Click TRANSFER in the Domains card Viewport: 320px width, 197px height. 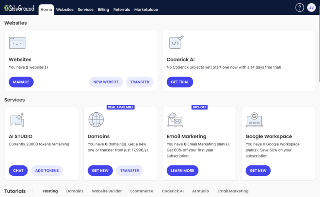point(130,171)
